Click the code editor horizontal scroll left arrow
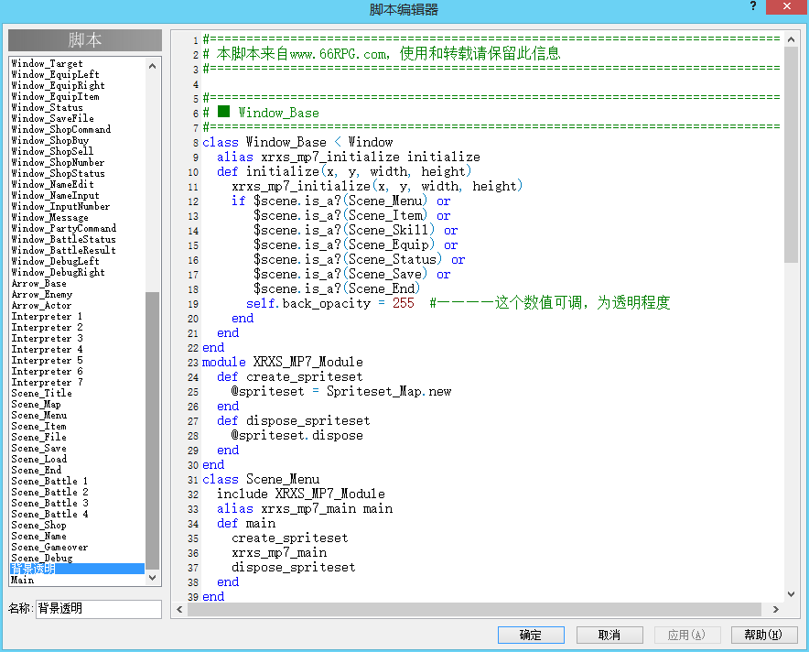The image size is (809, 652). coord(179,609)
